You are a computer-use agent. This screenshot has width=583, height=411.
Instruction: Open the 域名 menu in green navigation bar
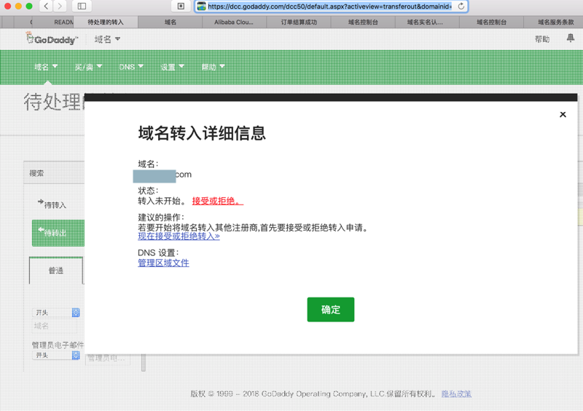click(46, 67)
